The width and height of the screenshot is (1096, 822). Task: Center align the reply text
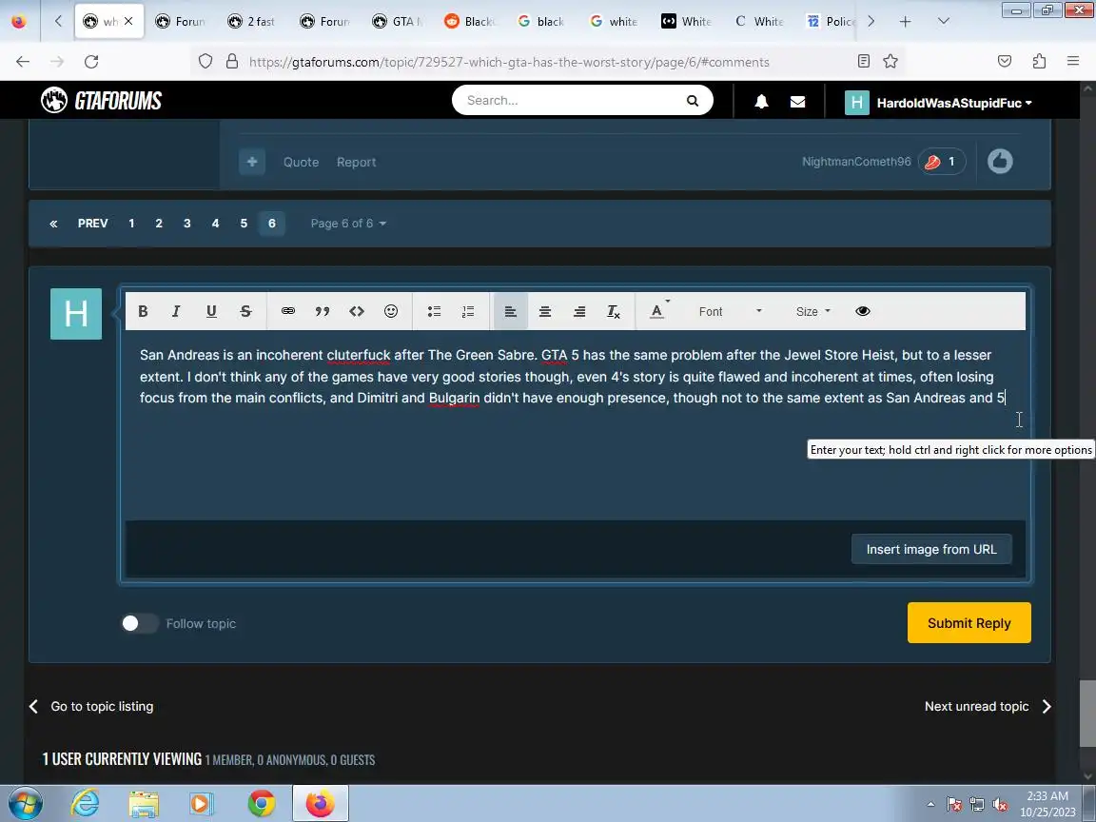click(545, 311)
